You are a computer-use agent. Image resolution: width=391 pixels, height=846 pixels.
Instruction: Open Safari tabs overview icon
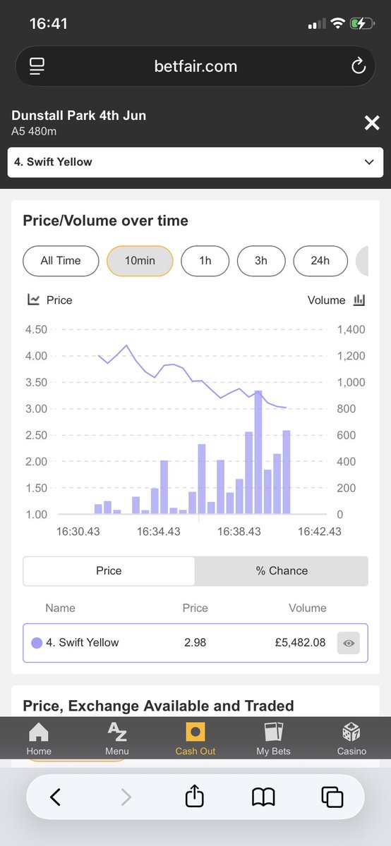[332, 797]
